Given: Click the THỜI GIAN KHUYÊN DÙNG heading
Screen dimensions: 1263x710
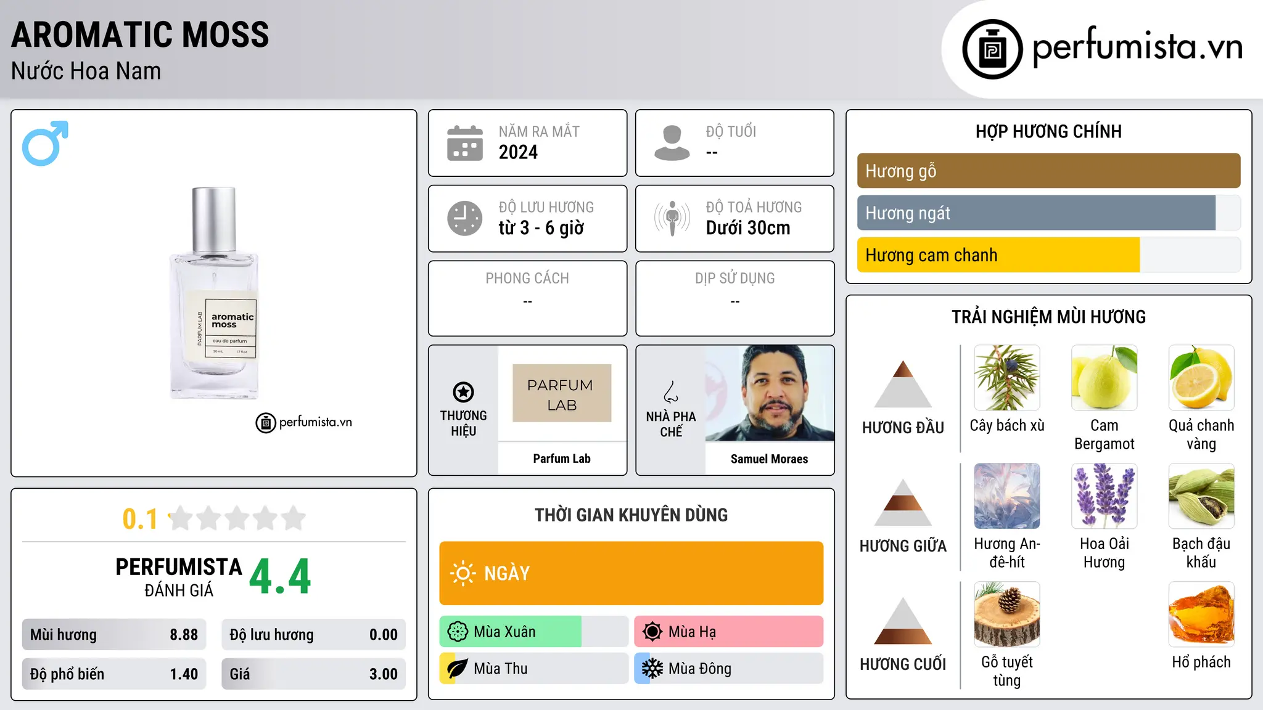Looking at the screenshot, I should [x=631, y=515].
